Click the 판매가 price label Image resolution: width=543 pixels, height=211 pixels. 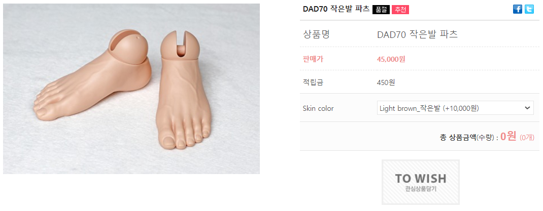pyautogui.click(x=313, y=59)
